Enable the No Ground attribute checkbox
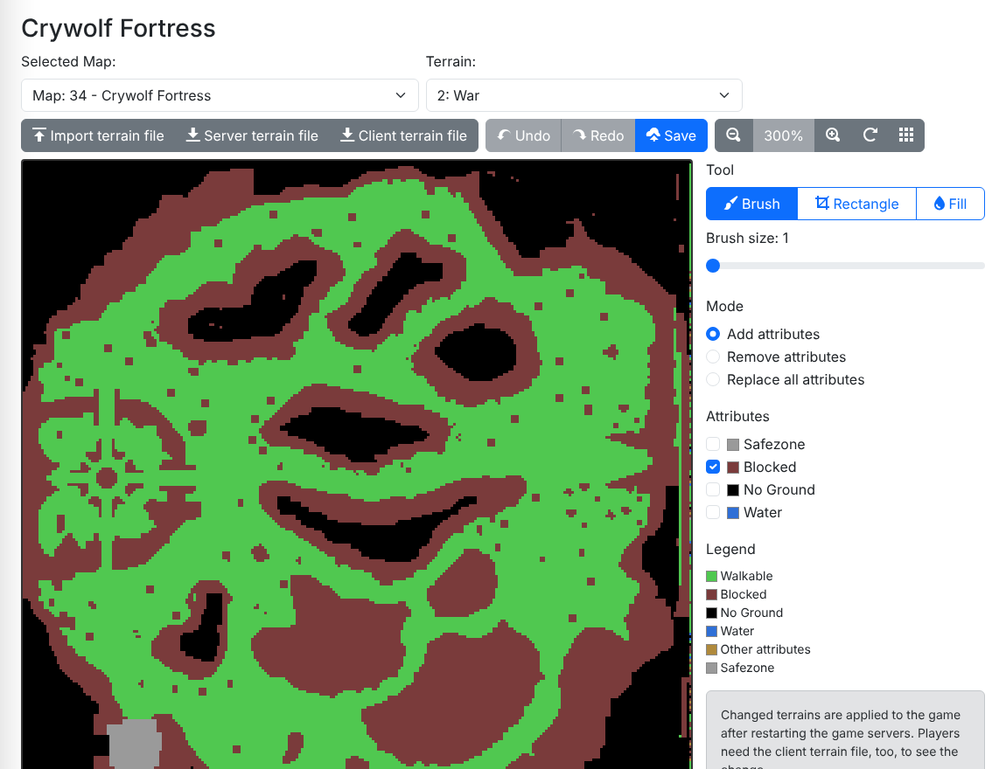Image resolution: width=1006 pixels, height=769 pixels. click(x=713, y=489)
